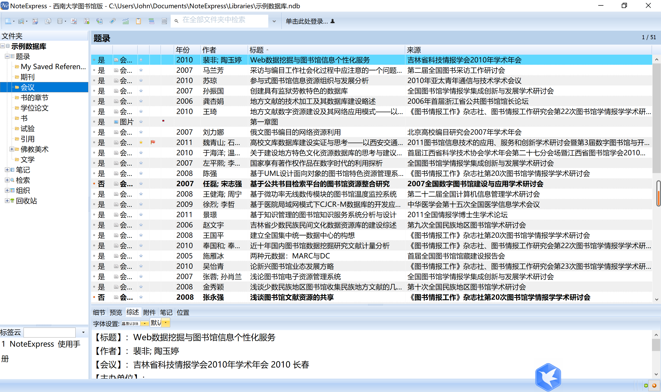
Task: Click the magnifier icon in search box
Action: [x=176, y=21]
